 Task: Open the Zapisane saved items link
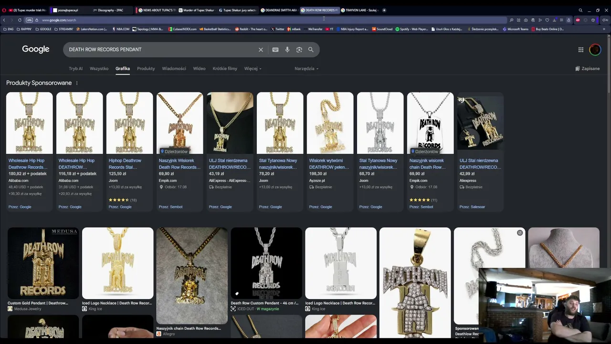[588, 69]
